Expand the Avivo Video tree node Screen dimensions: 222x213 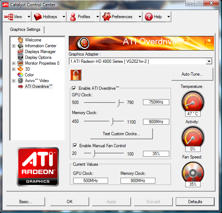tap(13, 81)
